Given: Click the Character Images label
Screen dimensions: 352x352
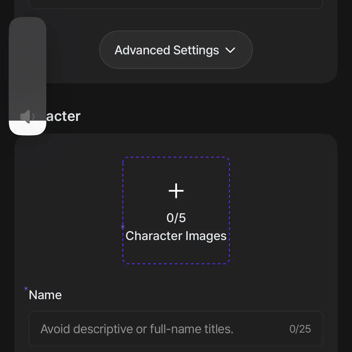Looking at the screenshot, I should pyautogui.click(x=176, y=236).
